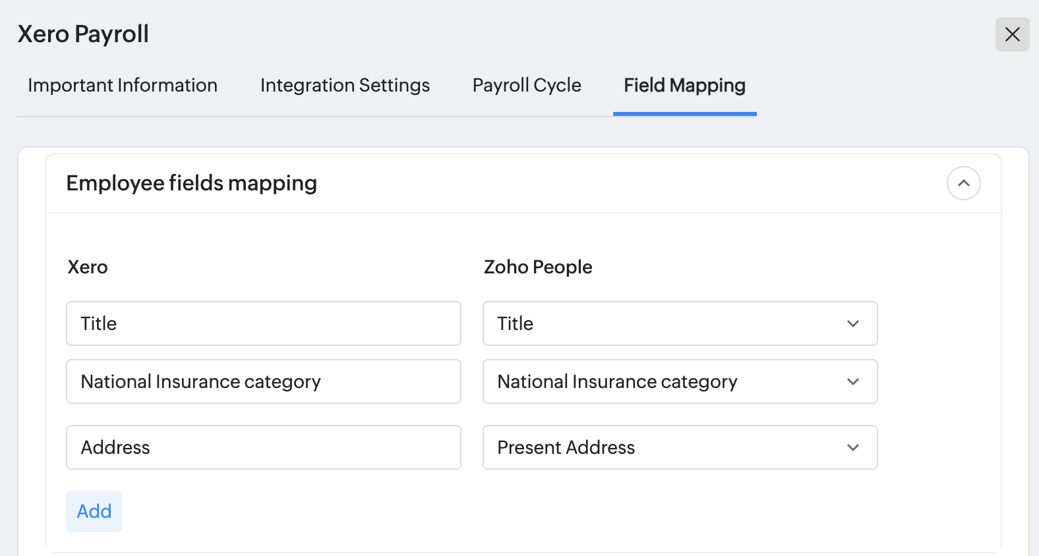This screenshot has height=556, width=1039.
Task: Click the Employee fields mapping header
Action: click(x=192, y=183)
